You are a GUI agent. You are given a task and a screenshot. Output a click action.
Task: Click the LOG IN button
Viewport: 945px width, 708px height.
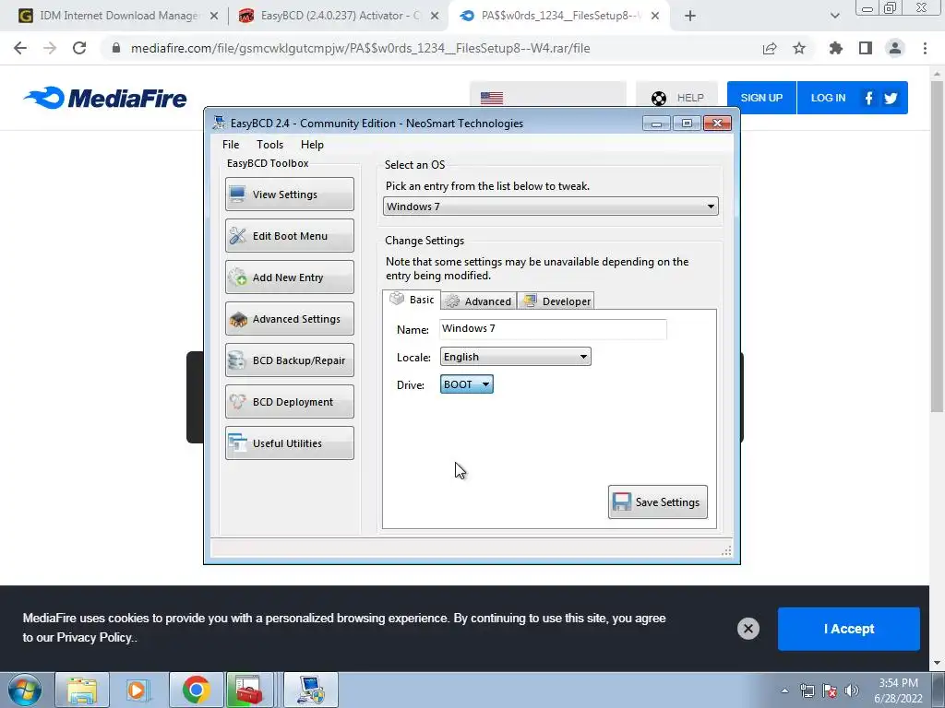(x=828, y=98)
